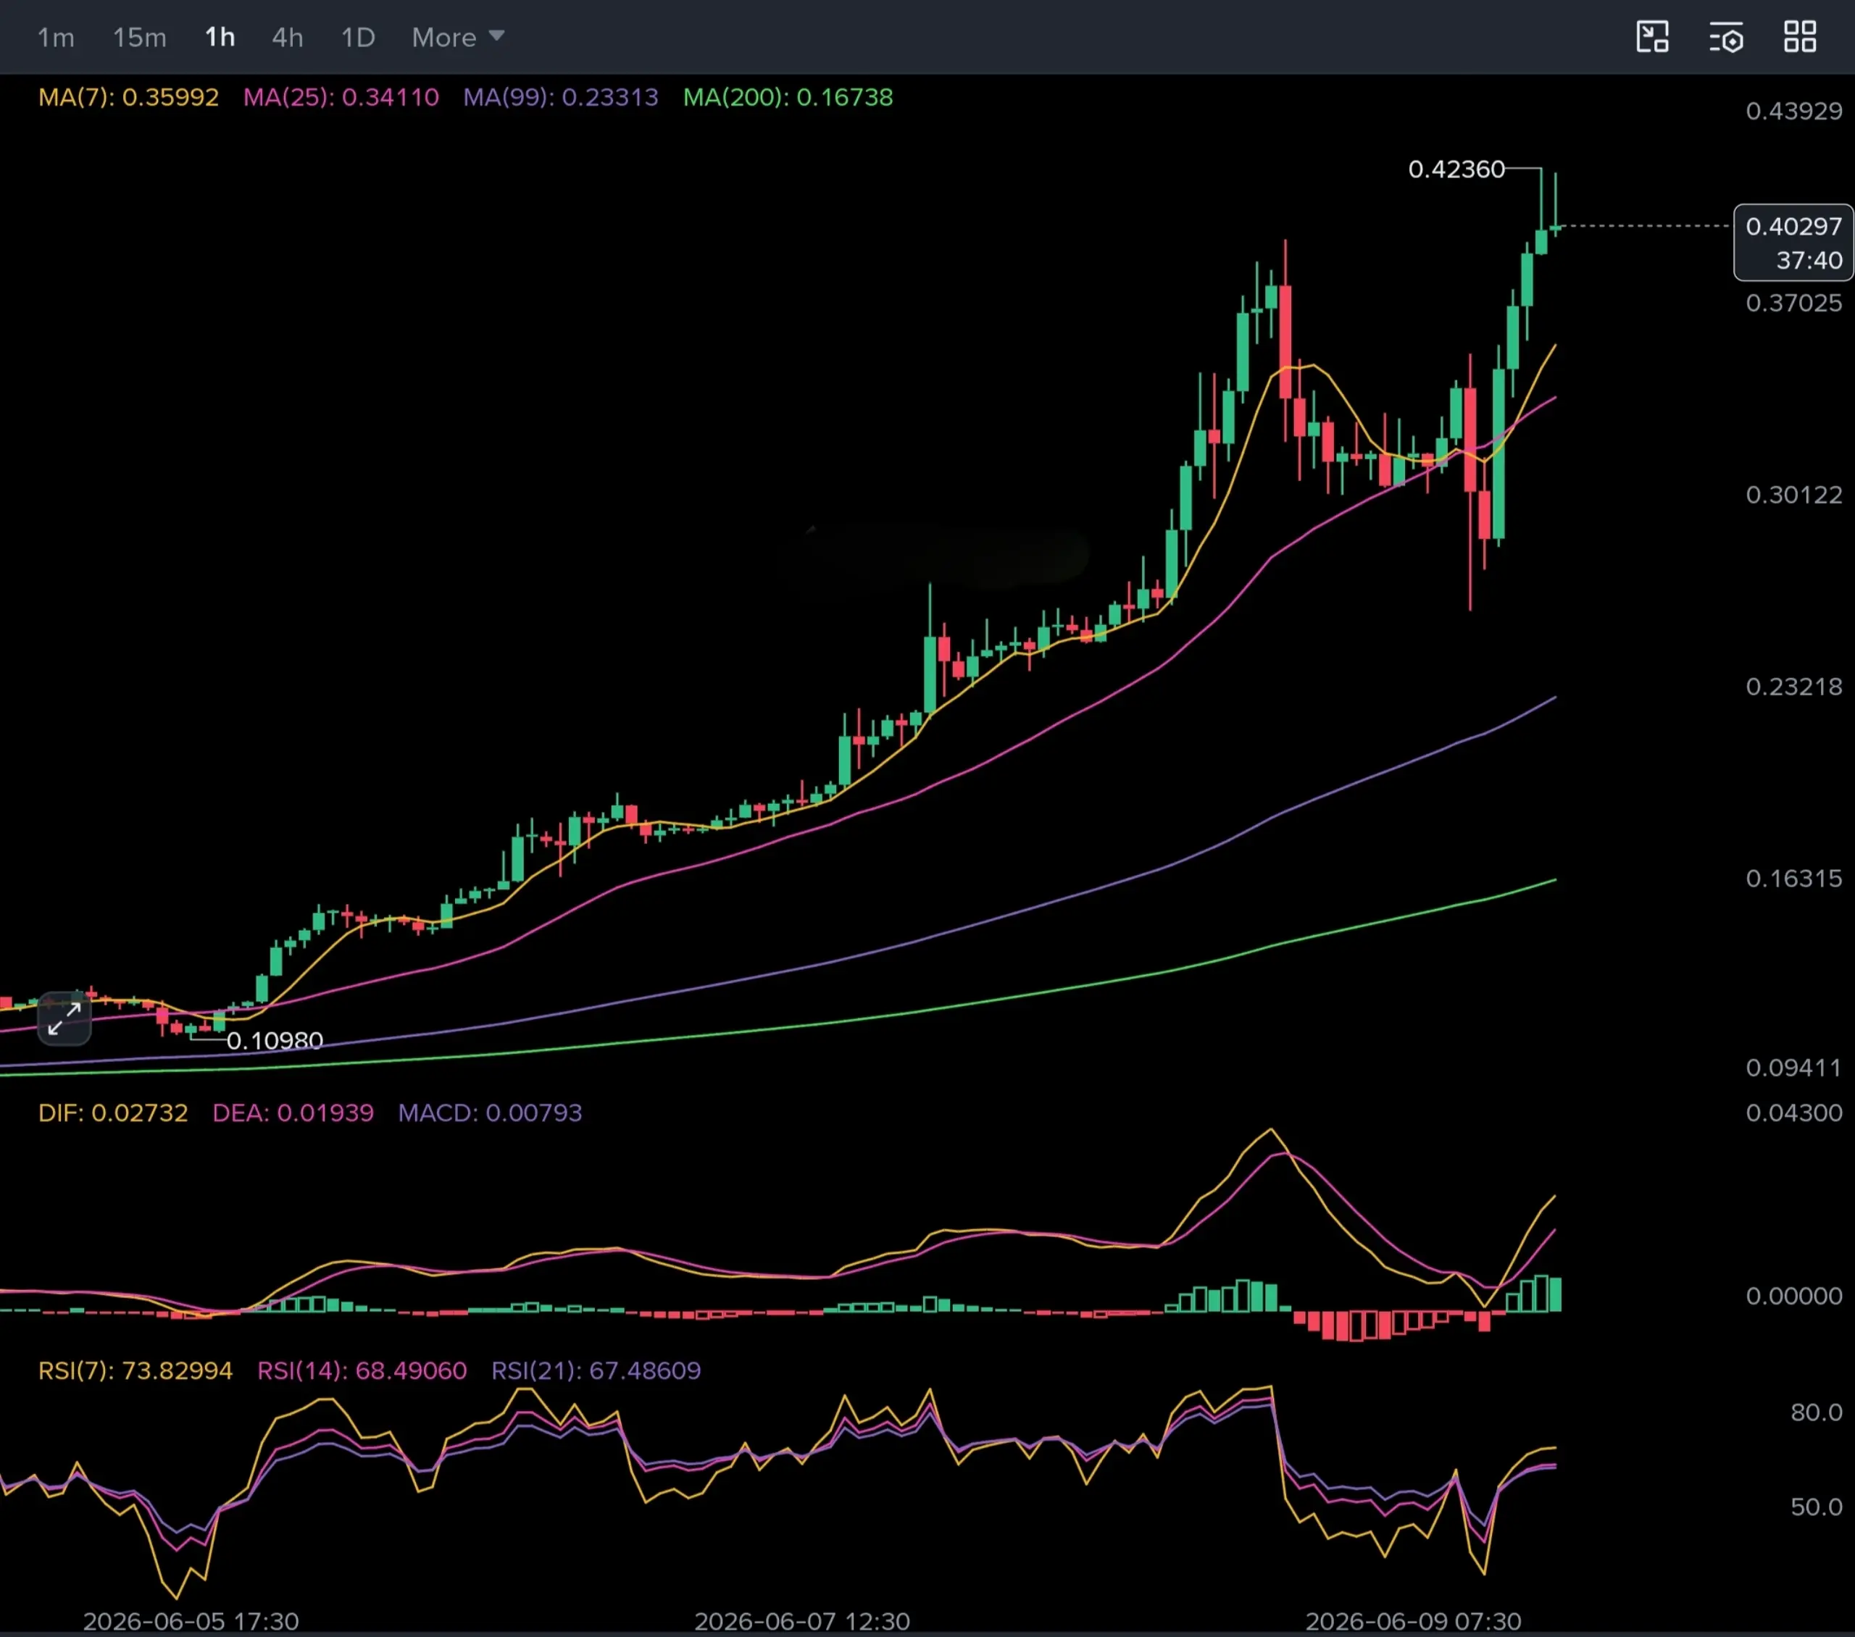Viewport: 1855px width, 1637px height.
Task: Click the MA(7) indicator label
Action: pos(128,97)
